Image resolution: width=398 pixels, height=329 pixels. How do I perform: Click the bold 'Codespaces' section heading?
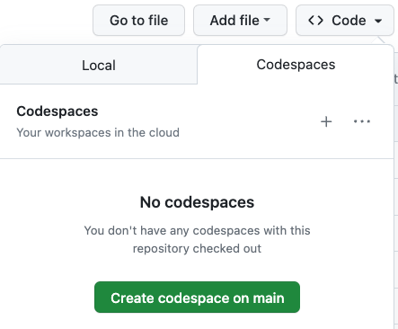click(57, 111)
